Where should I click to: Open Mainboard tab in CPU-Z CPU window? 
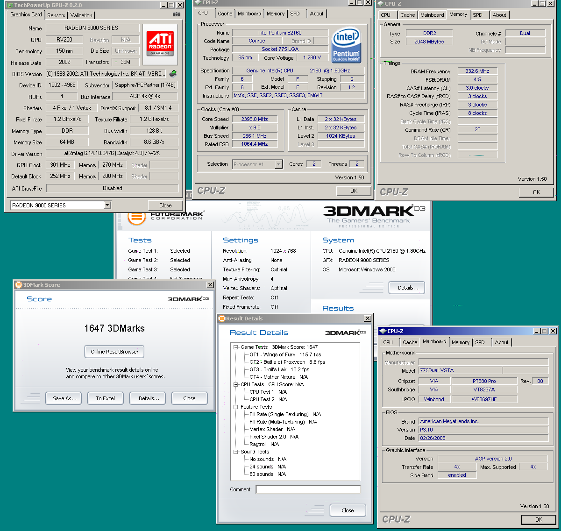pyautogui.click(x=250, y=14)
